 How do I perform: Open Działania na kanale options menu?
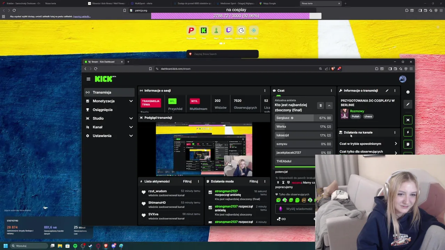point(395,132)
